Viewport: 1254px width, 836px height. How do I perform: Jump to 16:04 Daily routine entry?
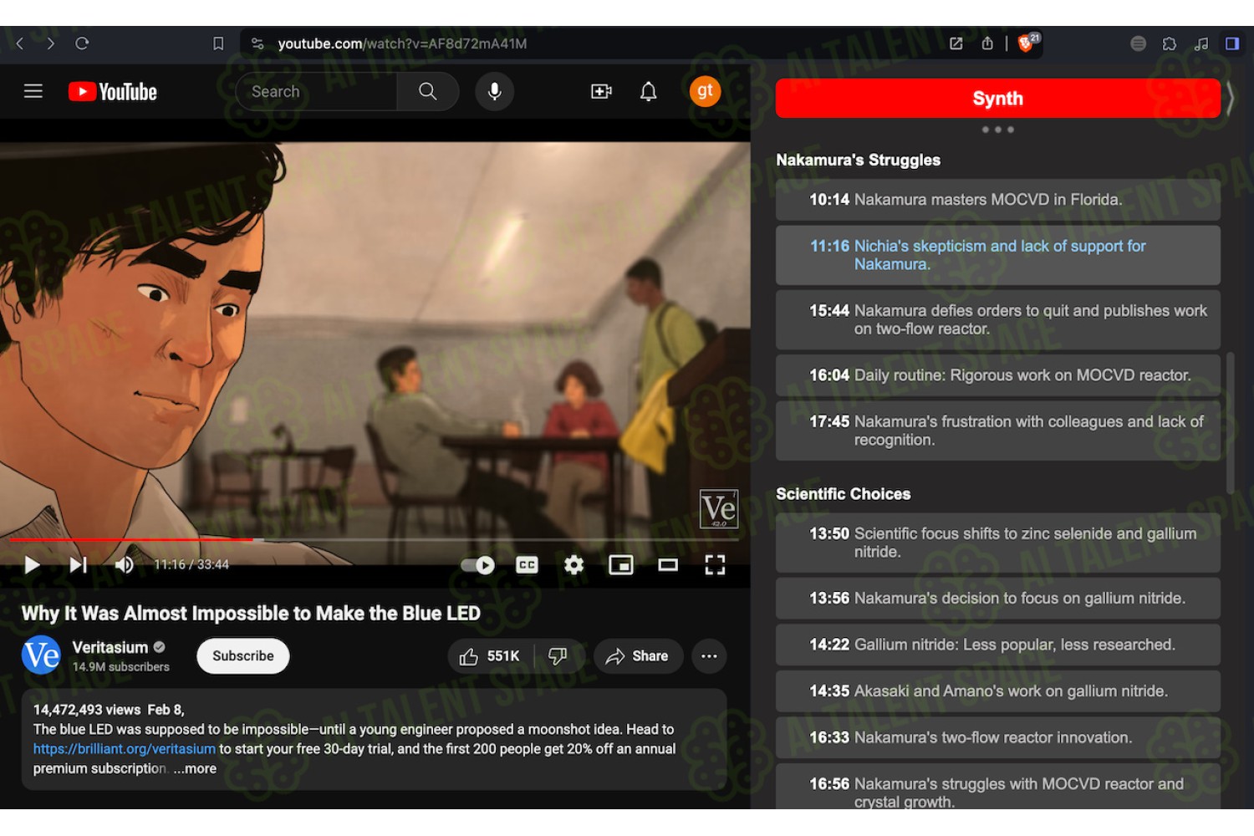click(x=998, y=375)
